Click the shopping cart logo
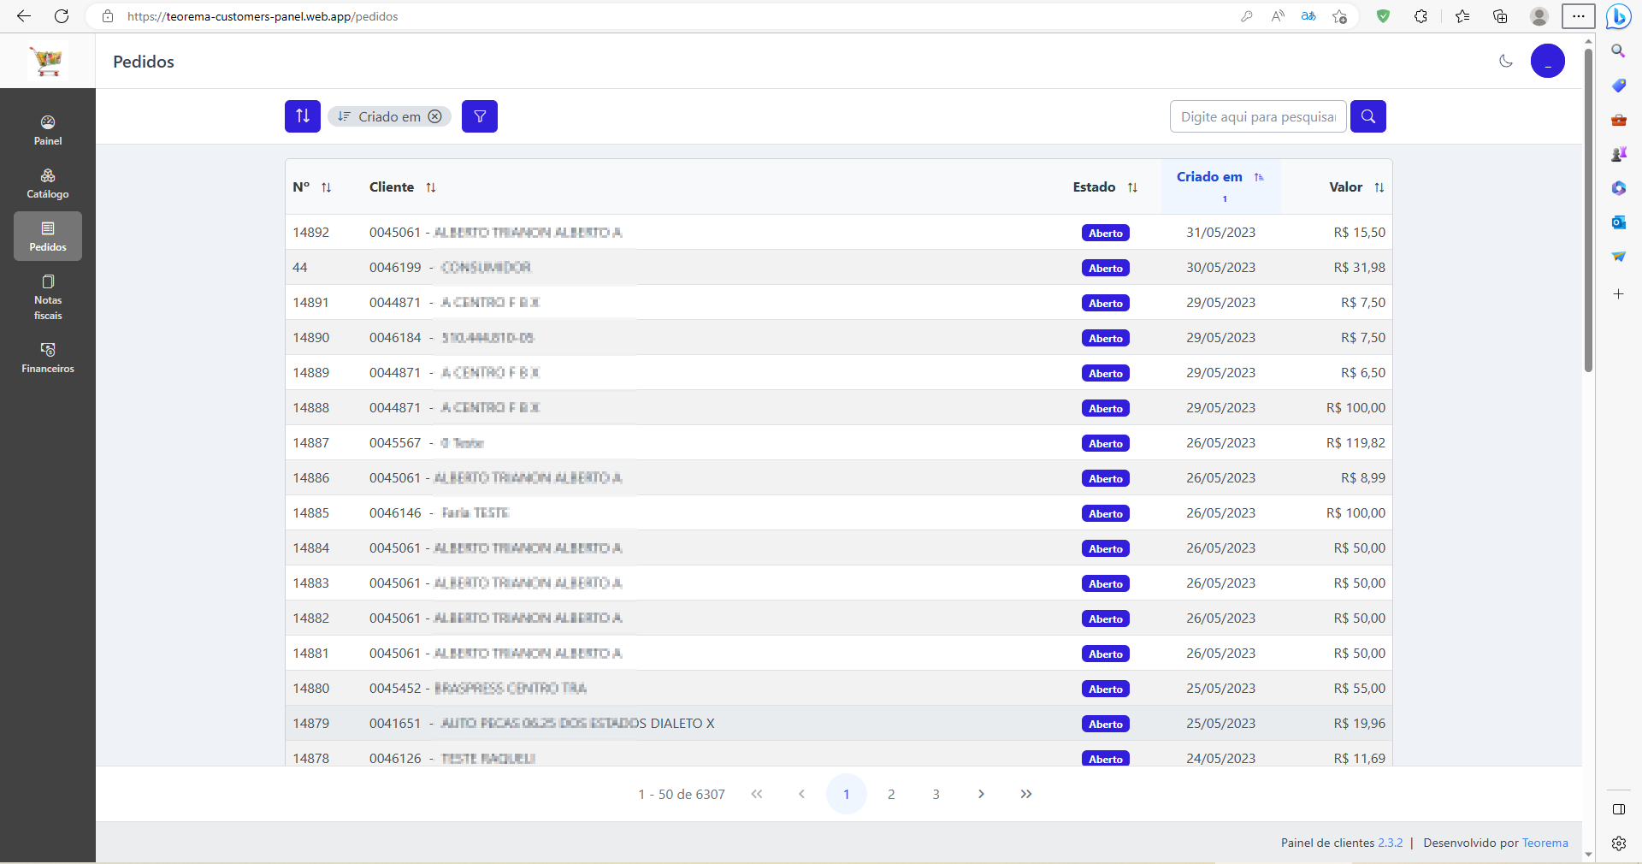The image size is (1642, 864). 48,61
